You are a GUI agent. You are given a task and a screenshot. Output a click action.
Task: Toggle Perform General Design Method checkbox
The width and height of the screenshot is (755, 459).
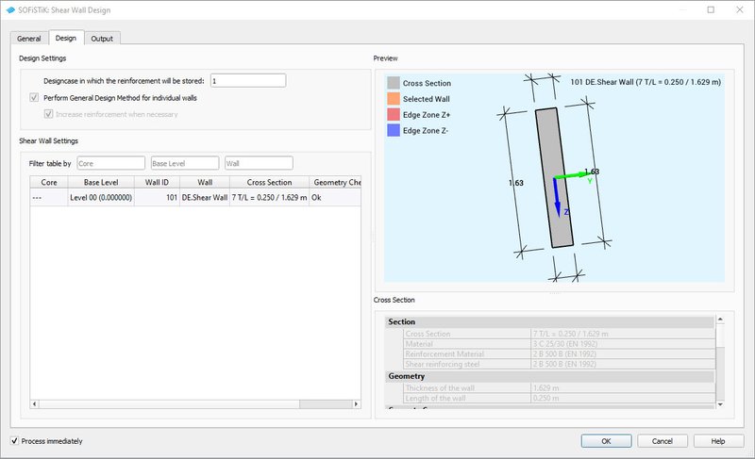coord(35,98)
